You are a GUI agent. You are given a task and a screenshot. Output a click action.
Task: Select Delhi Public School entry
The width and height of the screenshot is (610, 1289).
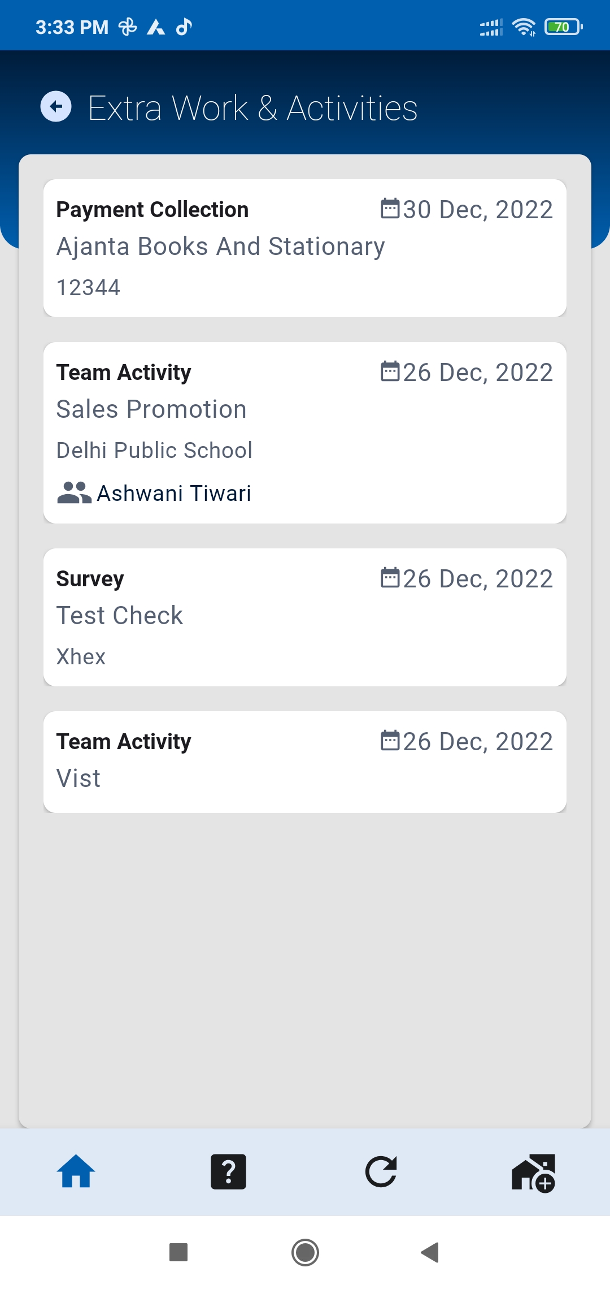tap(154, 451)
